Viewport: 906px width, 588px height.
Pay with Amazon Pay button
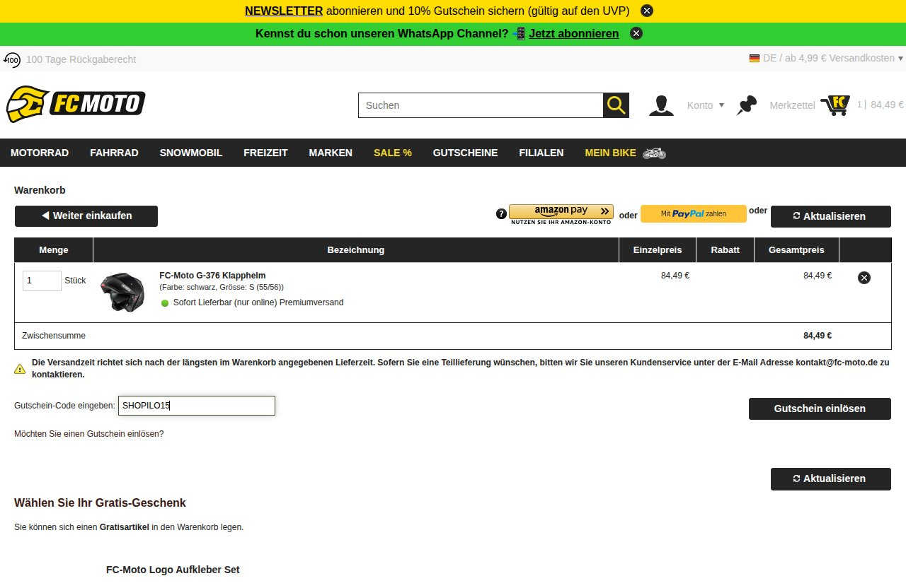point(561,214)
